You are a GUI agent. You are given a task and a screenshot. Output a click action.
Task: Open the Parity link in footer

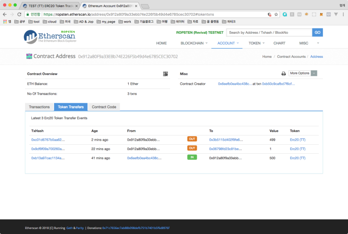[x=80, y=228]
